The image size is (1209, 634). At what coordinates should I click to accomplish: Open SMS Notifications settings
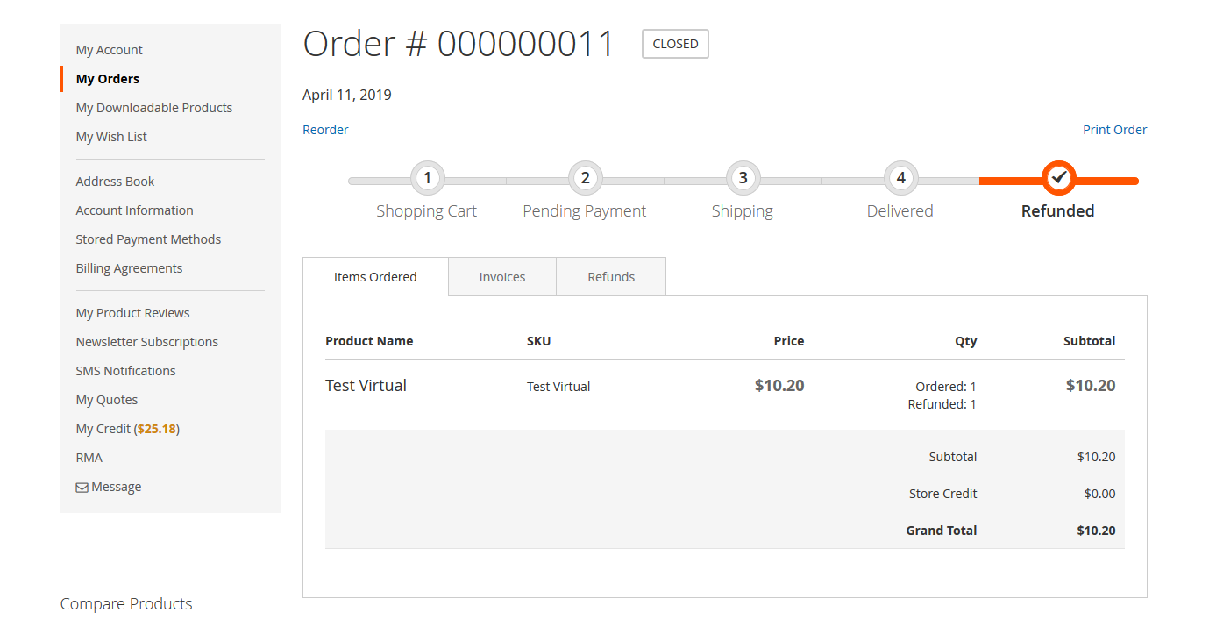(125, 370)
